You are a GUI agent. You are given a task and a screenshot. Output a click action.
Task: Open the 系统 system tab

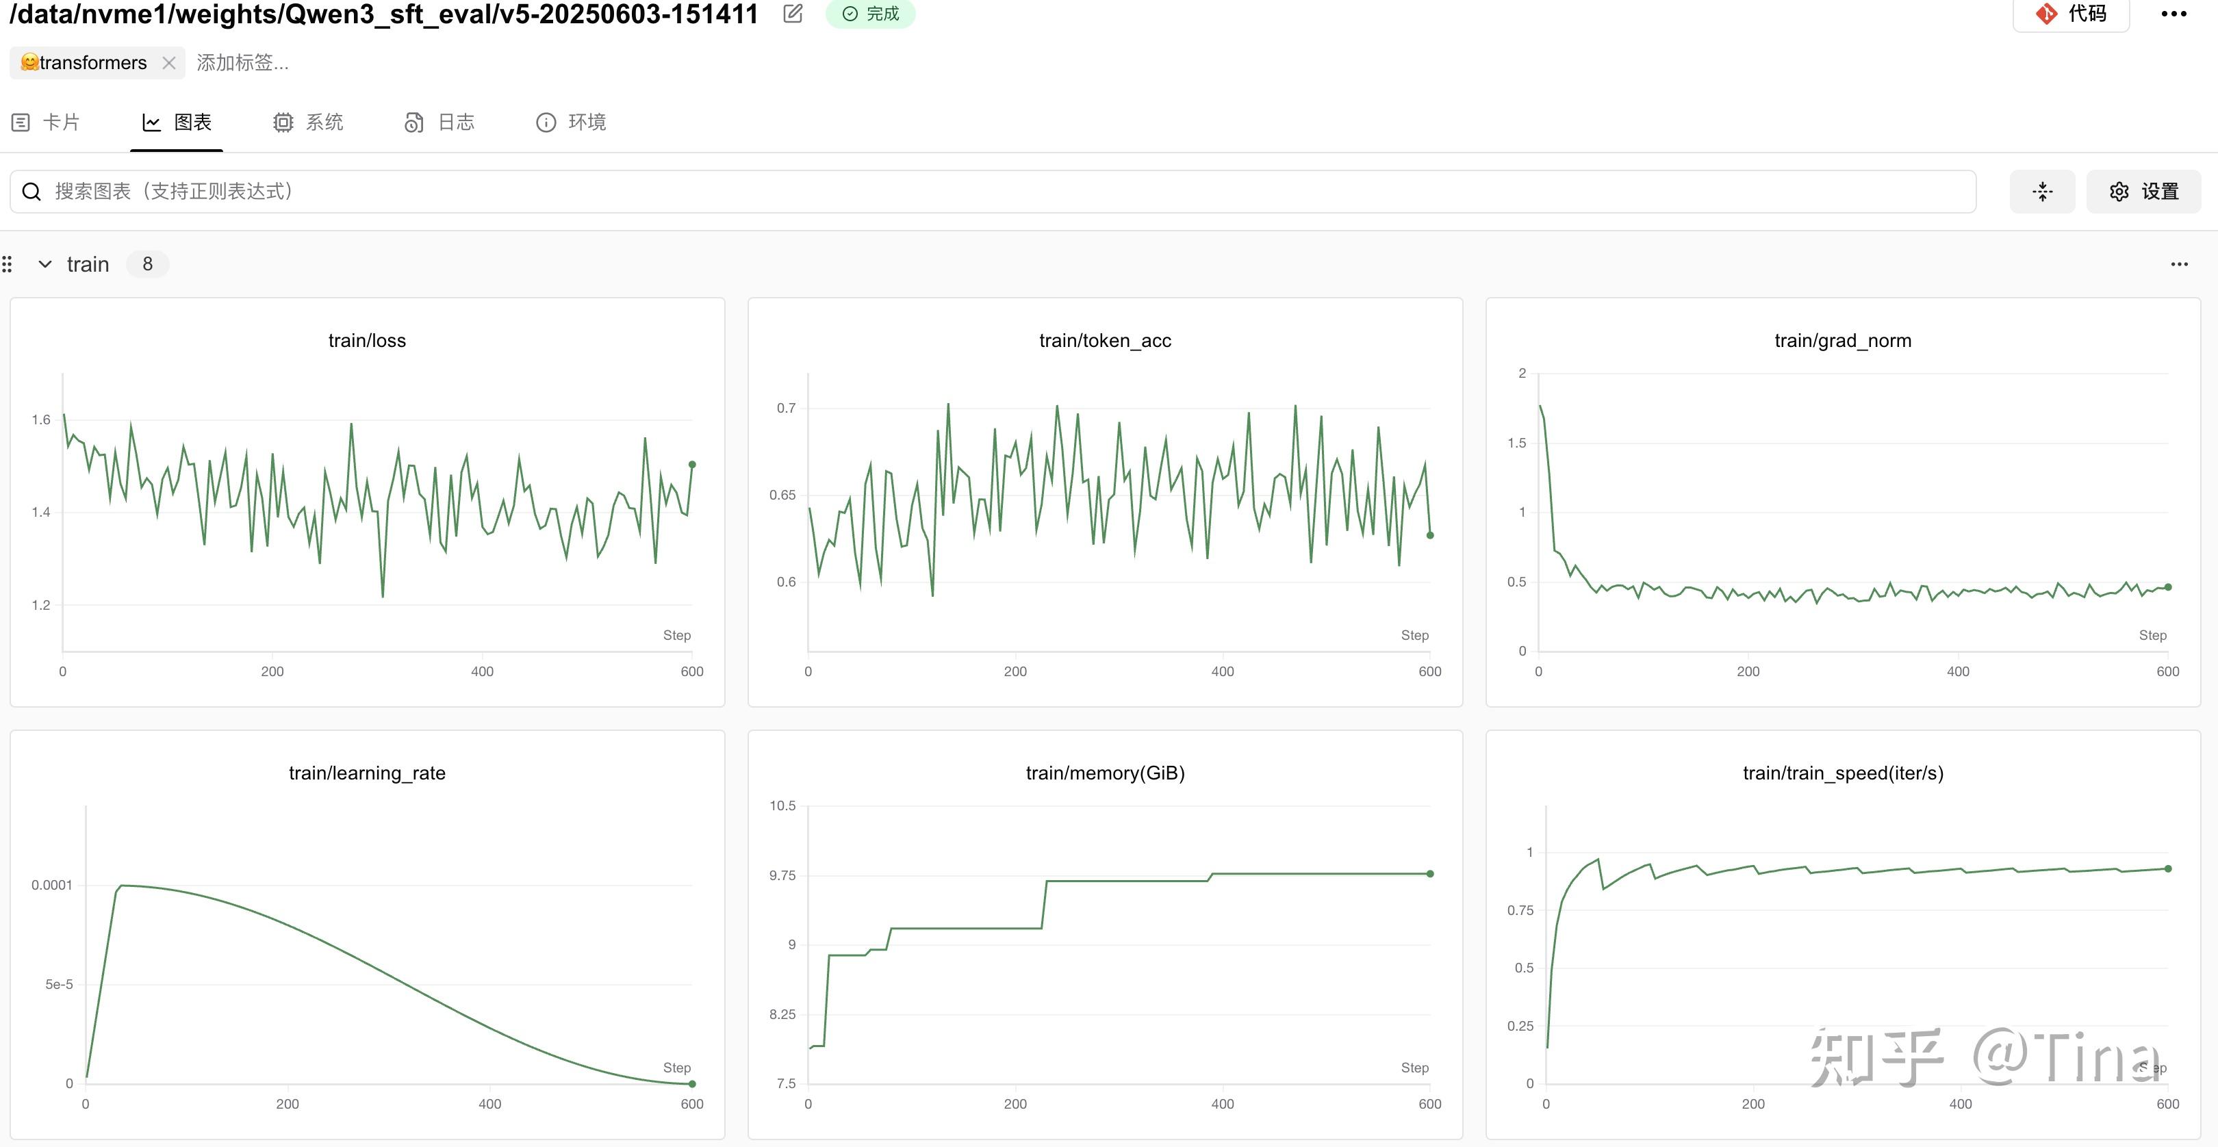[308, 123]
